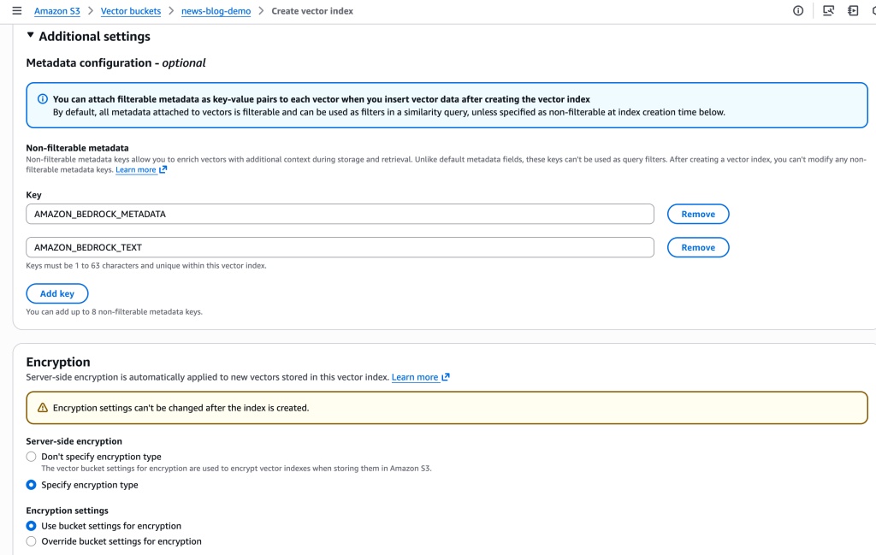Open the troubleshooting monitor icon in top bar
Viewport: 876px width, 555px height.
click(x=827, y=11)
